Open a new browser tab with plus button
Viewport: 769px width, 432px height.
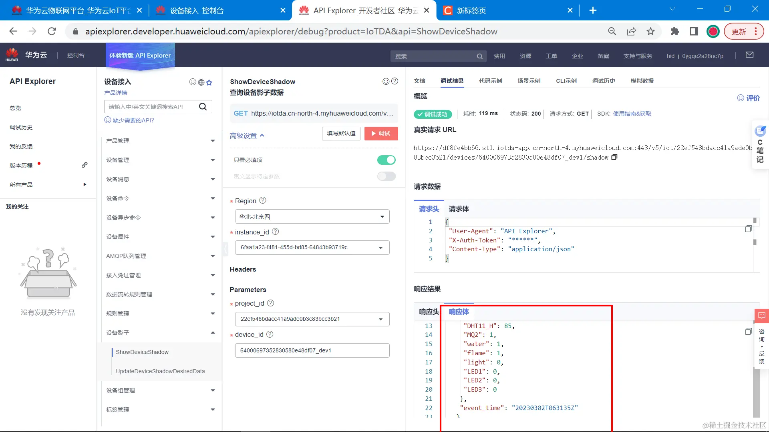593,10
